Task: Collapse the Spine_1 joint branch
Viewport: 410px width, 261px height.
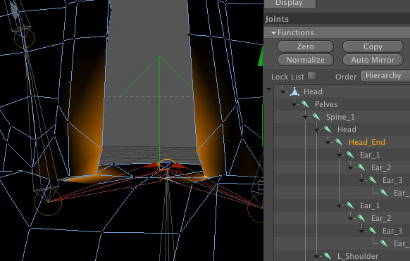Action: 306,117
